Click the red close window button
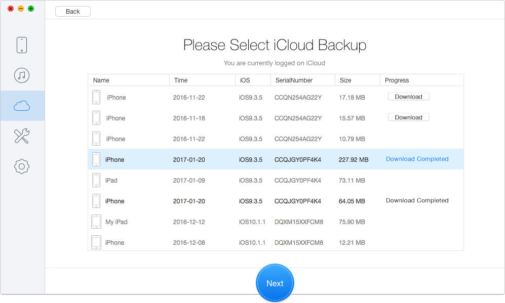Screen dimensions: 505x303 click(x=11, y=9)
